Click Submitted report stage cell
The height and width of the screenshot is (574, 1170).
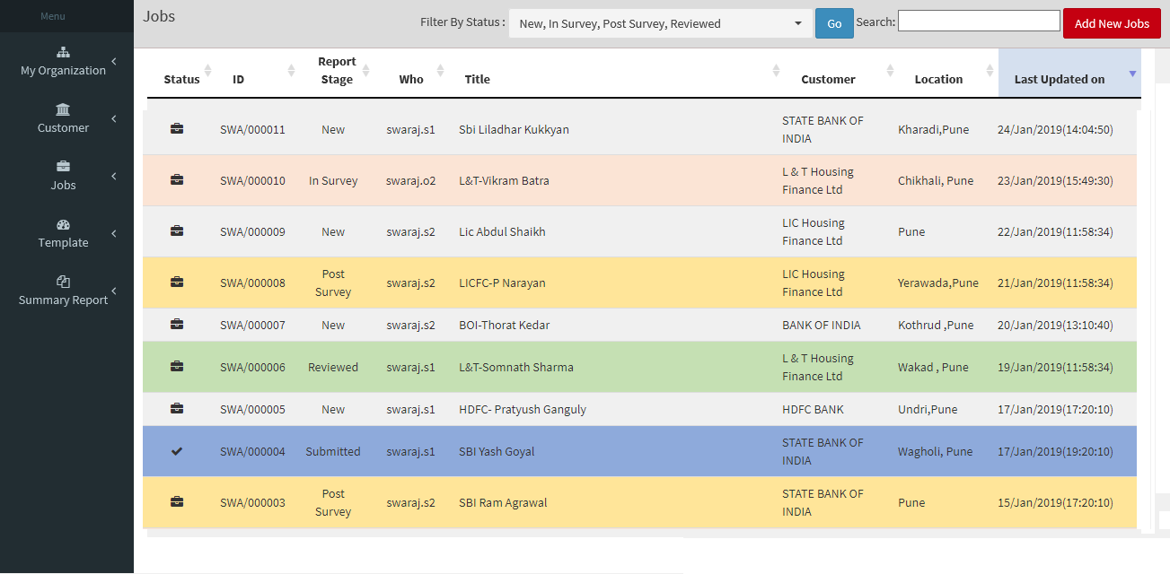coord(333,451)
